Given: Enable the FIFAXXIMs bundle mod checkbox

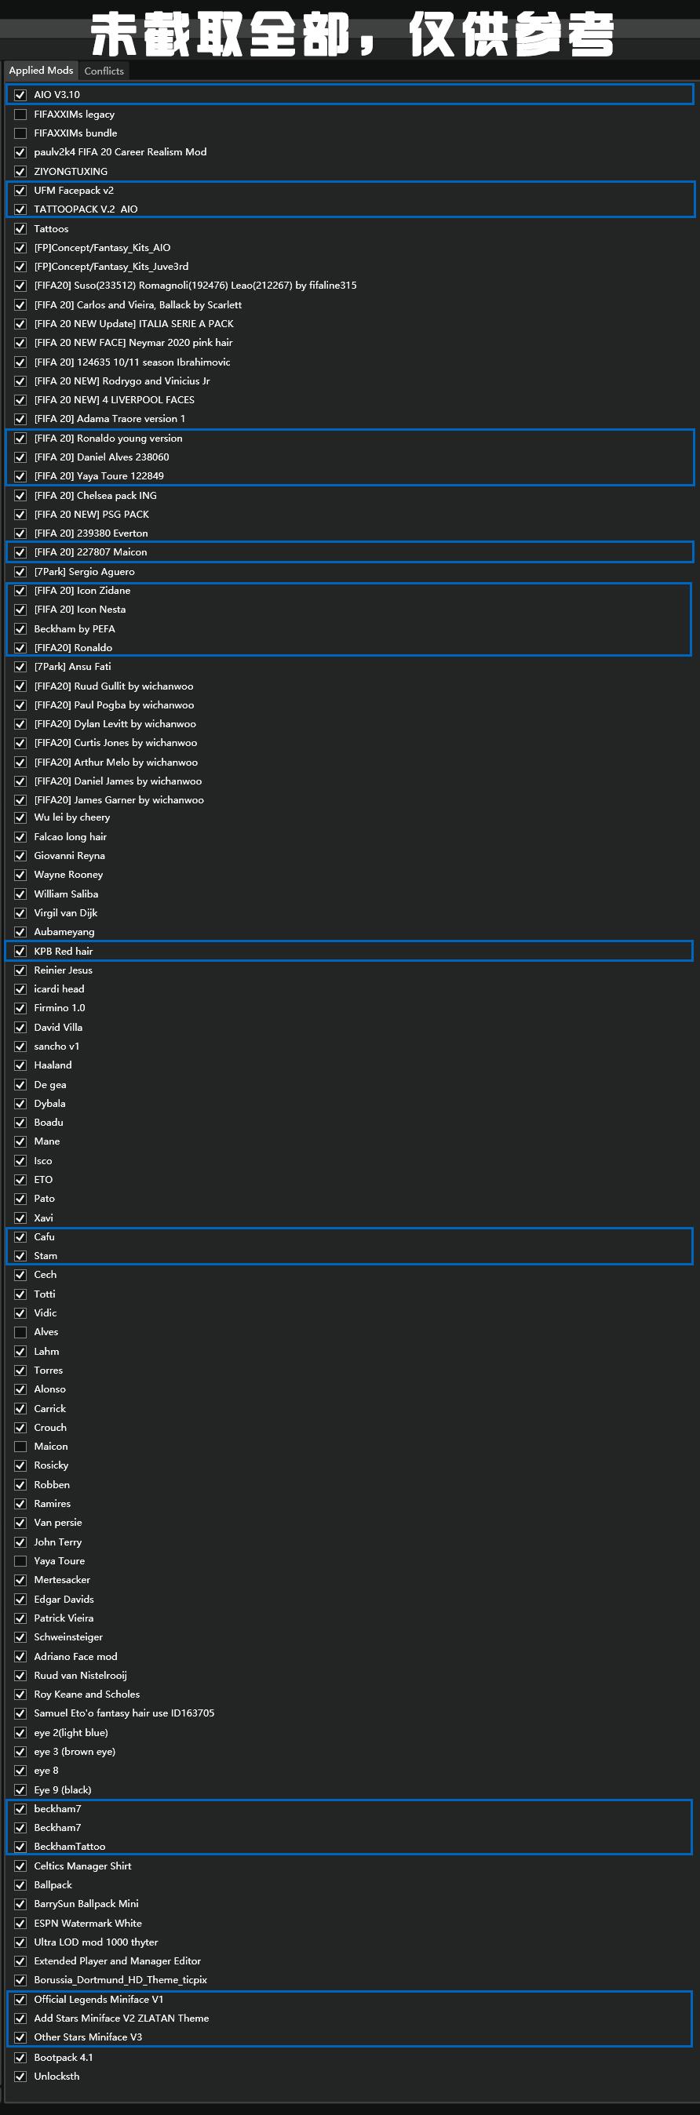Looking at the screenshot, I should [x=20, y=133].
